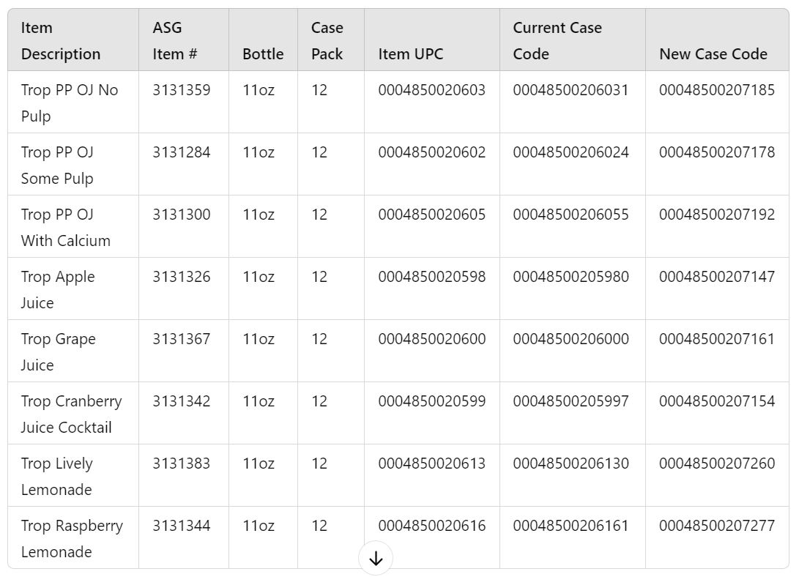Viewport: 799px width, 577px height.
Task: Click the Item UPC header cell
Action: 410,54
